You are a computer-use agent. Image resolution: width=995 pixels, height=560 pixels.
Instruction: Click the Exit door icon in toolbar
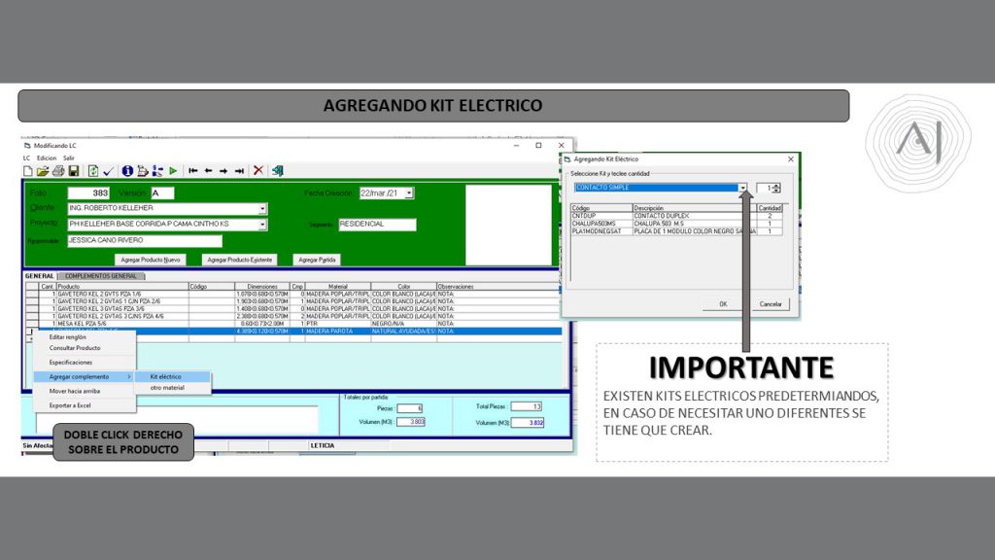click(x=277, y=171)
